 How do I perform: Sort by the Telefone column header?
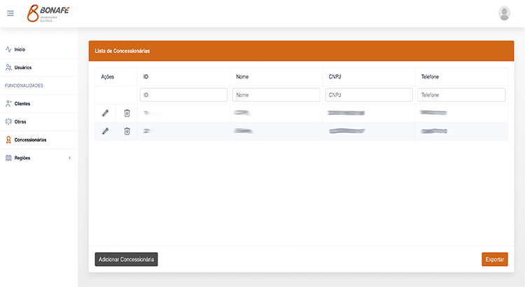pos(430,77)
